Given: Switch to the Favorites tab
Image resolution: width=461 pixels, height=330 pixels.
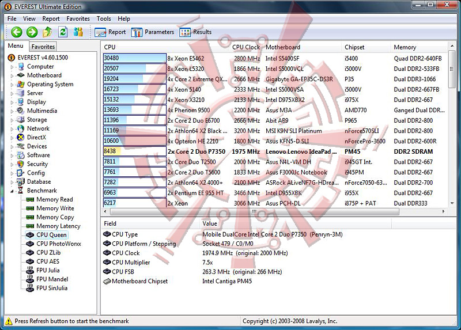Looking at the screenshot, I should coord(43,47).
